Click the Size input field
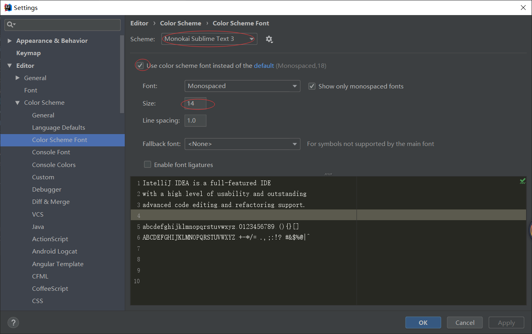Image resolution: width=532 pixels, height=334 pixels. click(x=195, y=103)
